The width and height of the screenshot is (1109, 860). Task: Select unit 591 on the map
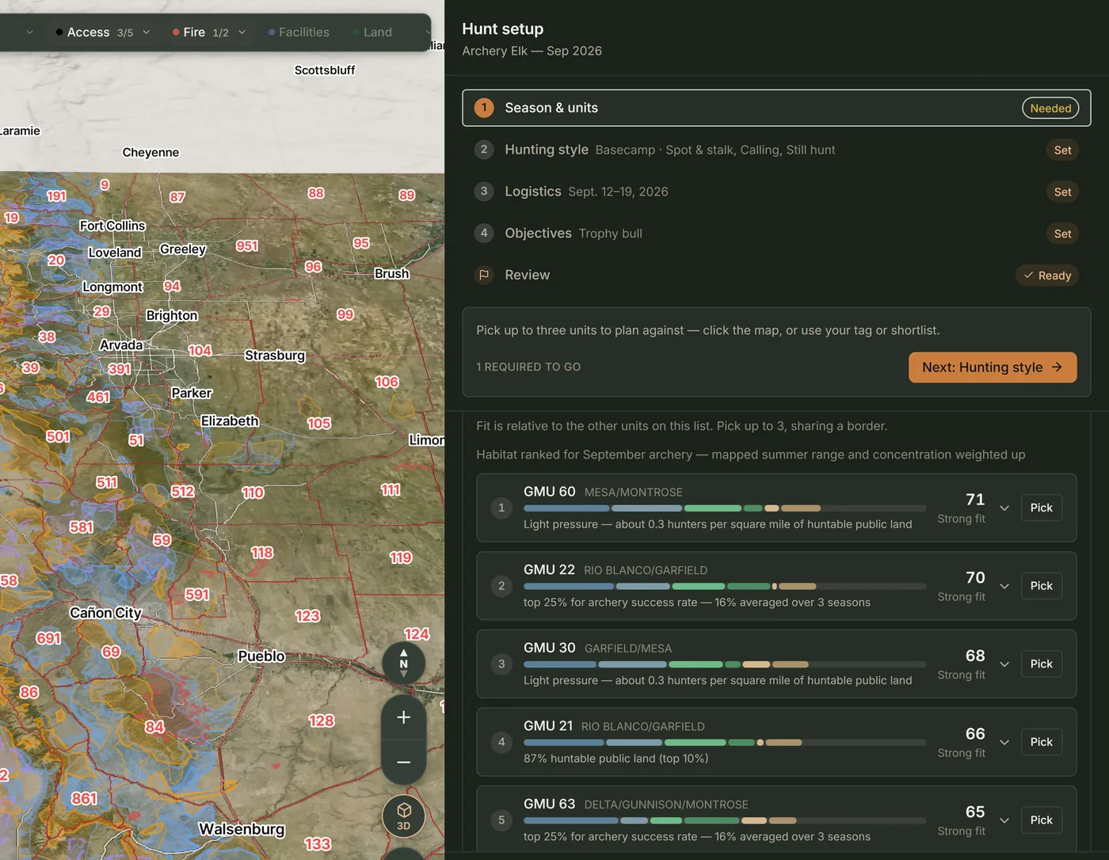coord(197,595)
